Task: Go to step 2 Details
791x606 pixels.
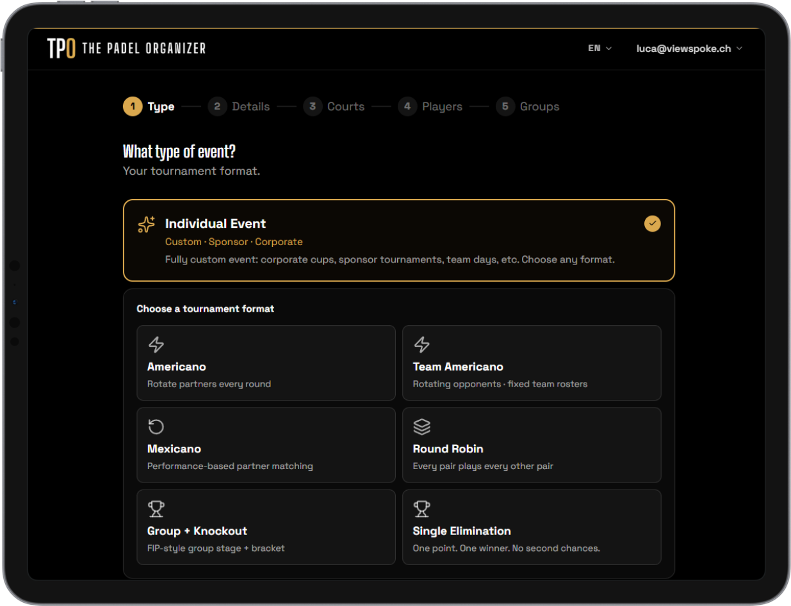Action: tap(239, 106)
